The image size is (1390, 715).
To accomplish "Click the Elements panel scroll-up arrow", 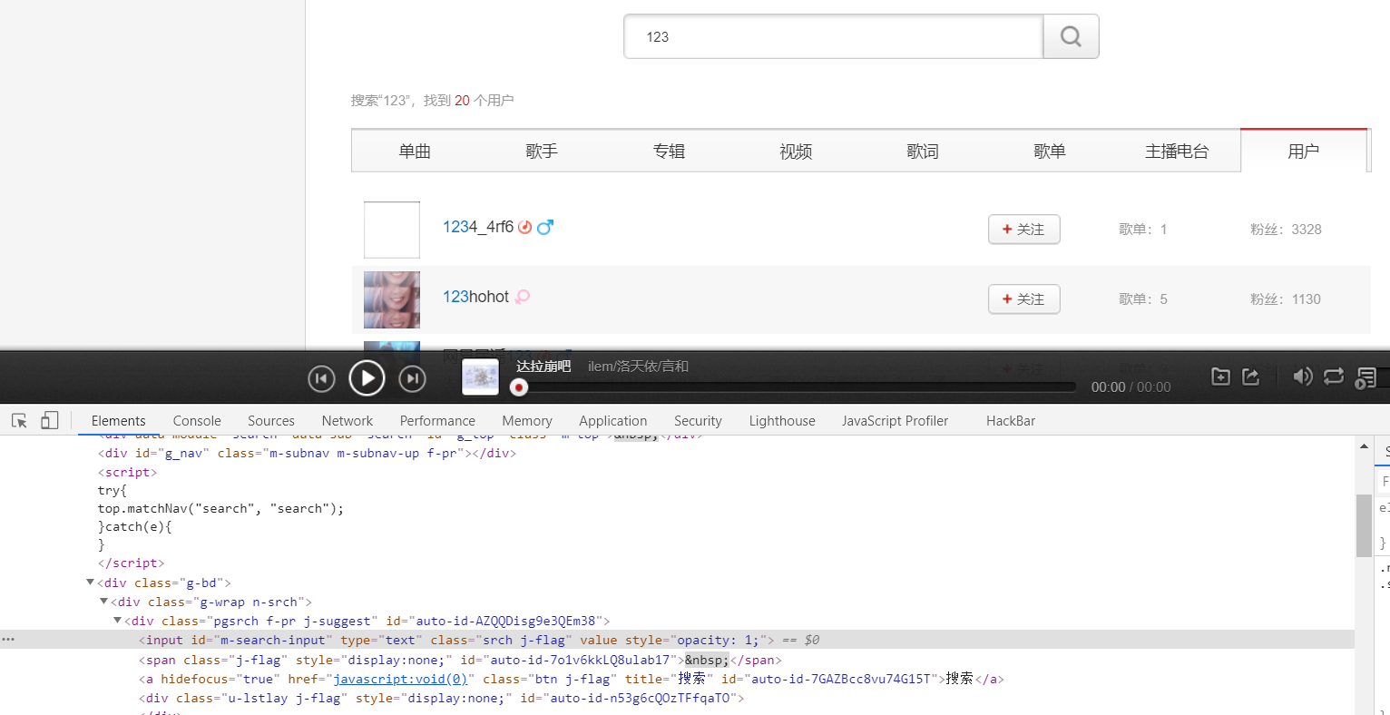I will (x=1364, y=446).
